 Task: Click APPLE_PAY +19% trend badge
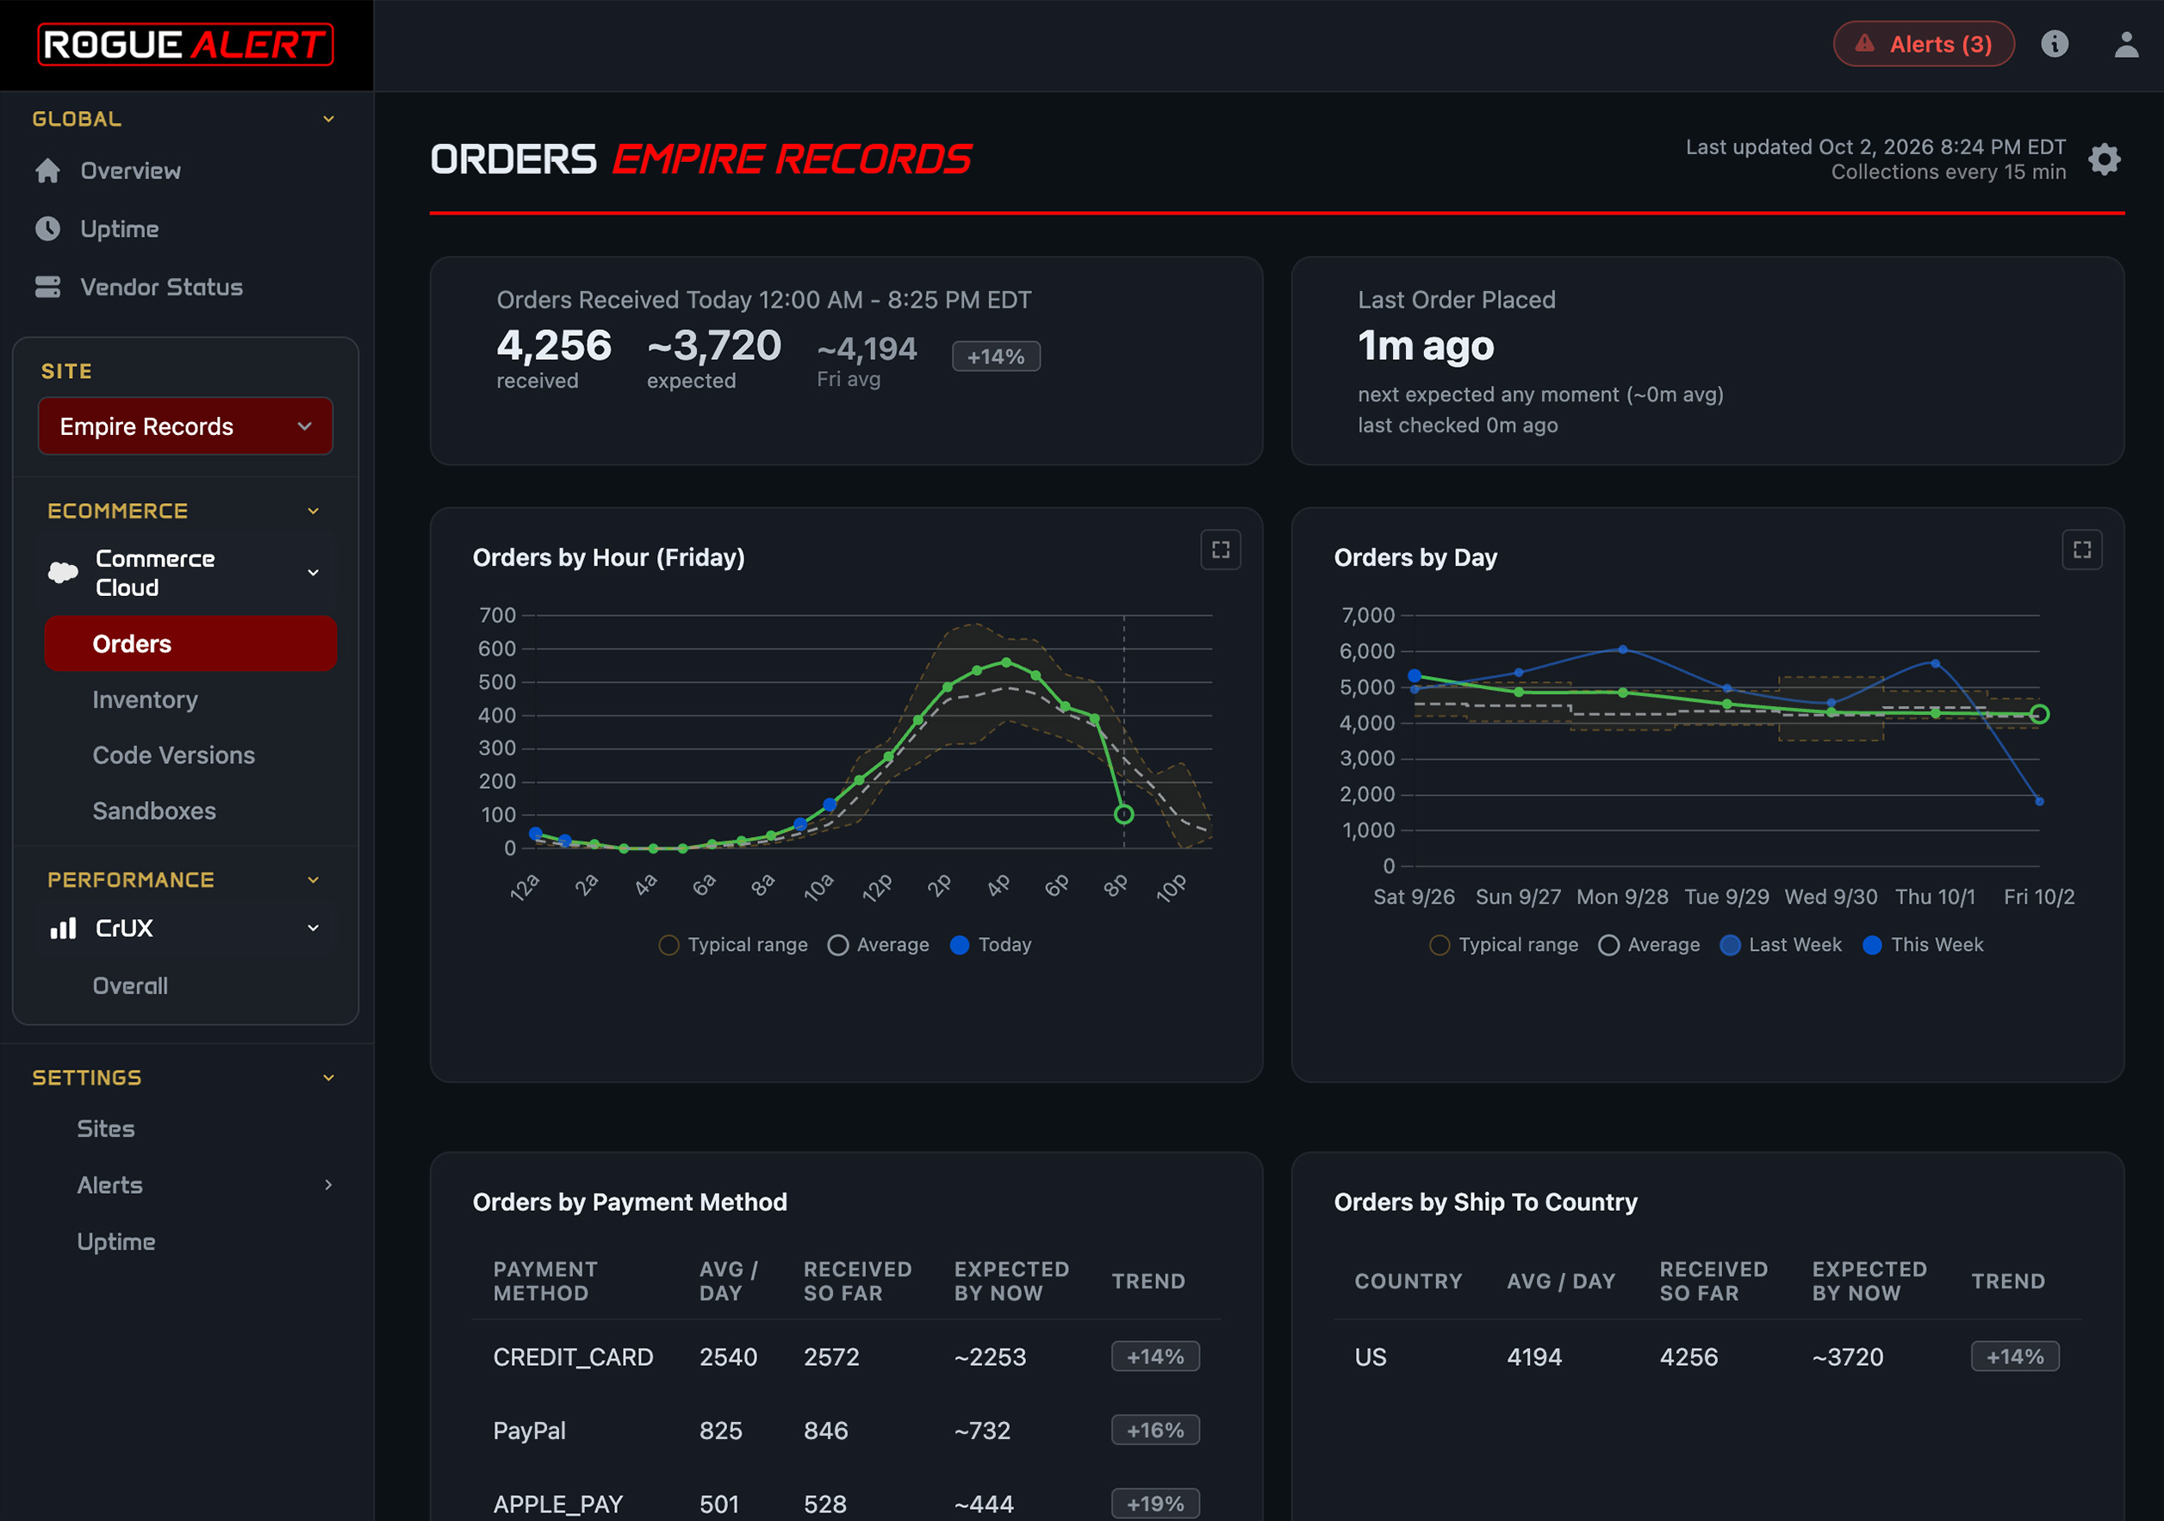[1154, 1503]
